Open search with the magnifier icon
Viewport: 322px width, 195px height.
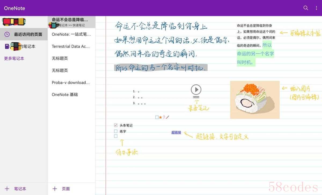(x=306, y=8)
